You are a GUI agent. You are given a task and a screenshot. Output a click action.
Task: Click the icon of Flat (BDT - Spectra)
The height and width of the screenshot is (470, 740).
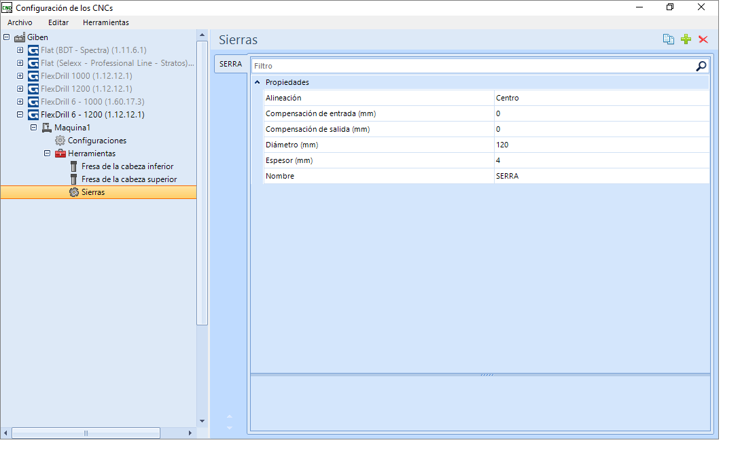point(33,50)
